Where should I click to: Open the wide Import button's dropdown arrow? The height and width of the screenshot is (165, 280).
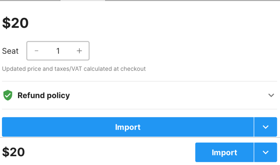click(266, 127)
